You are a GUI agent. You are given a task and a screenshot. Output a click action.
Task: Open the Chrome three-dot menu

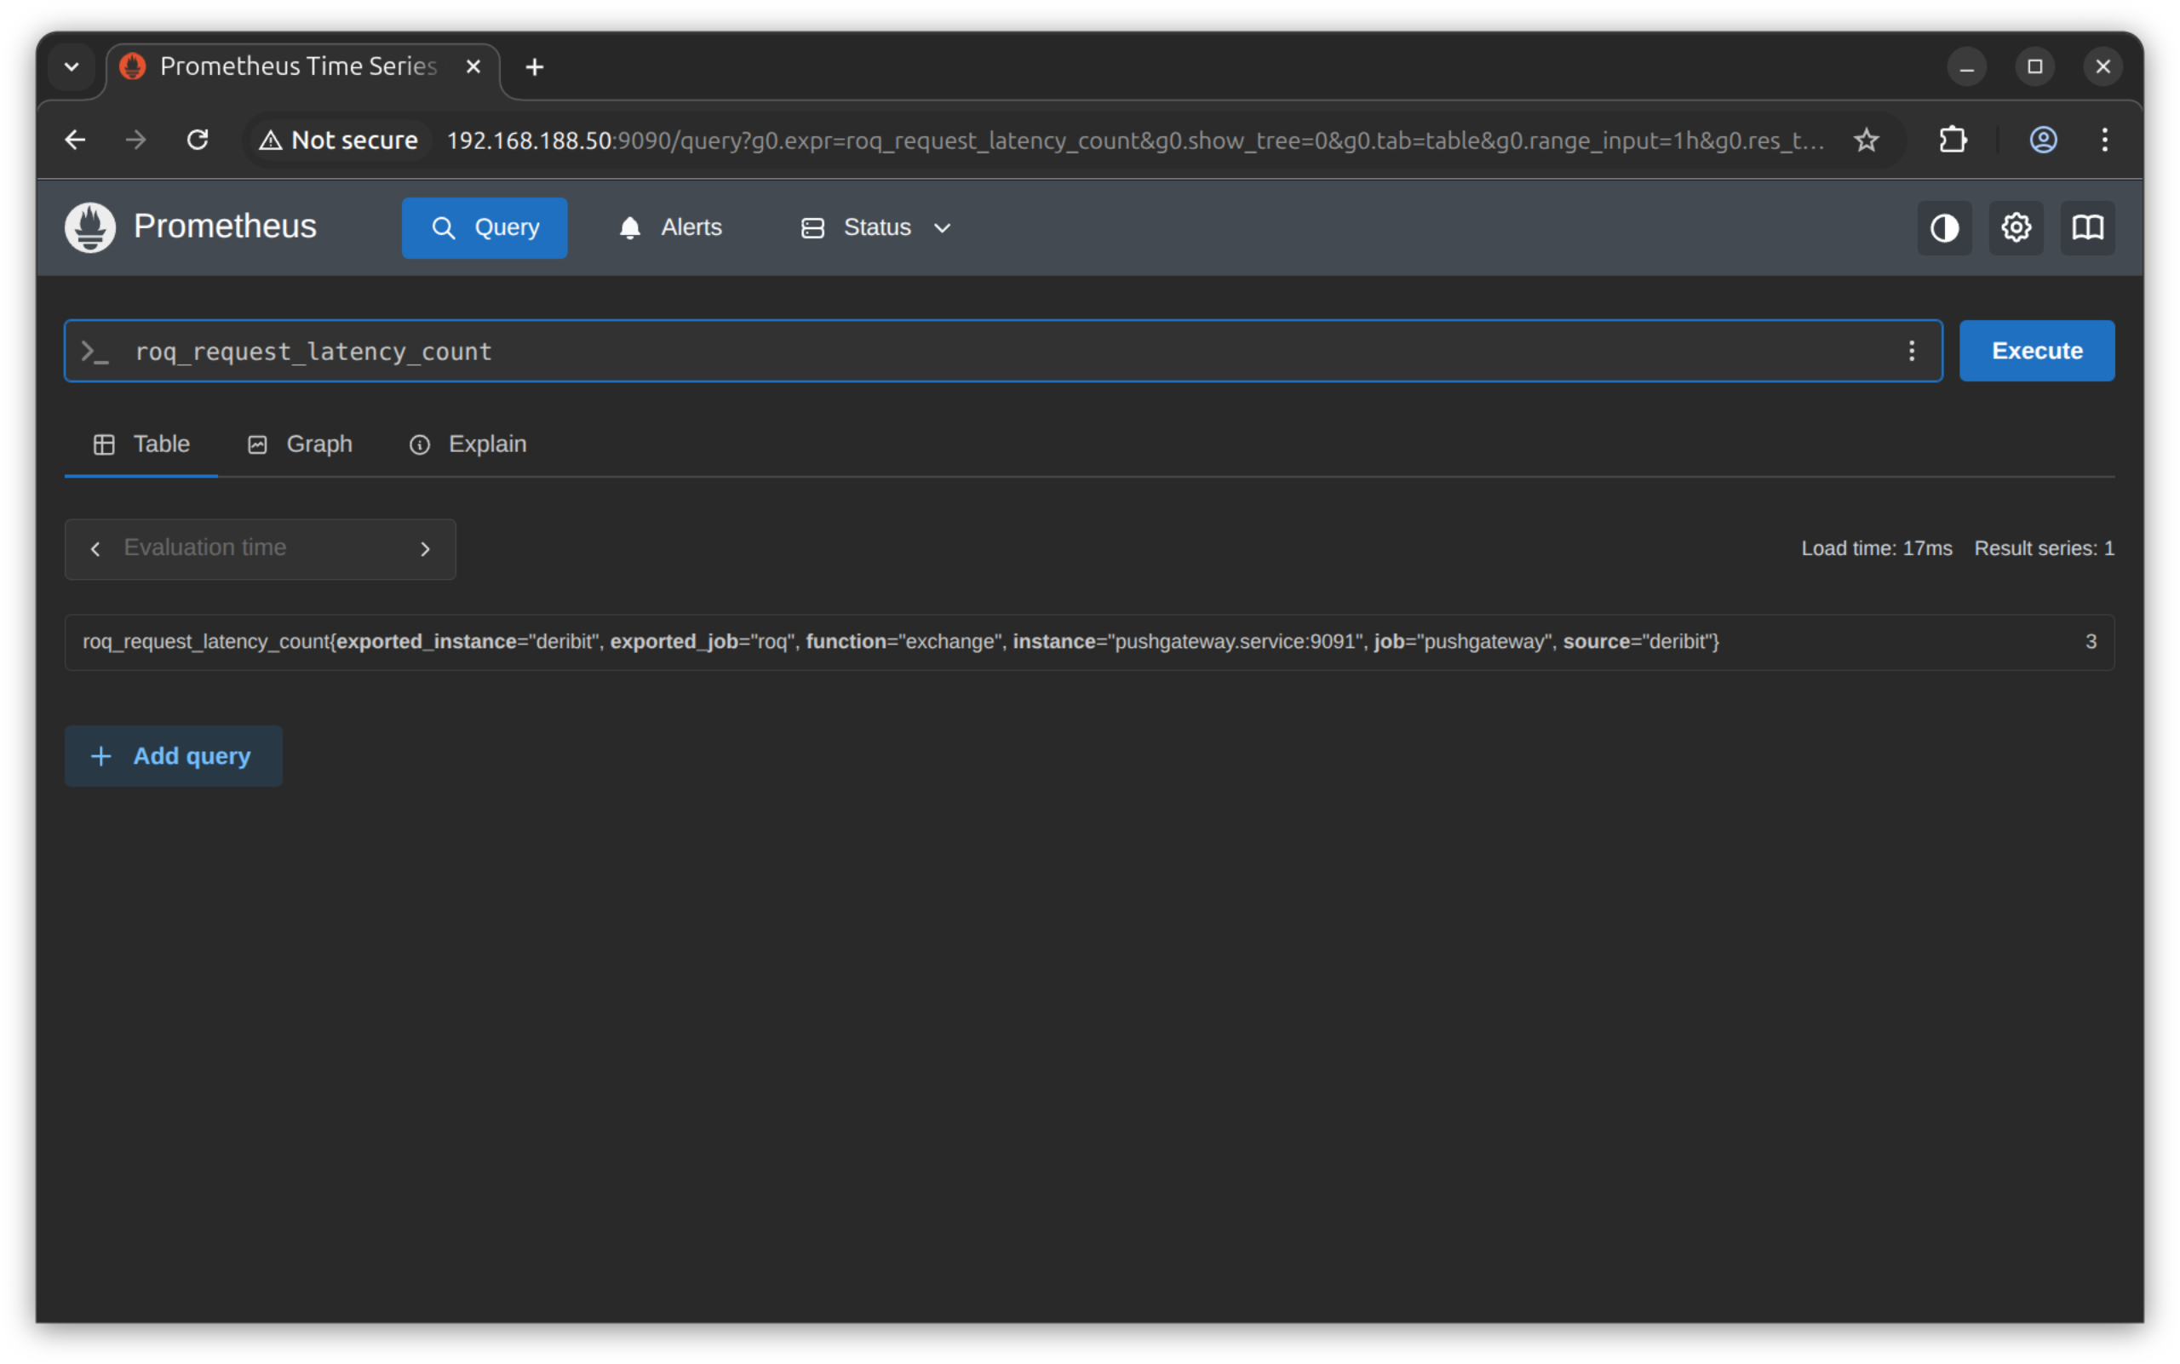point(2104,140)
